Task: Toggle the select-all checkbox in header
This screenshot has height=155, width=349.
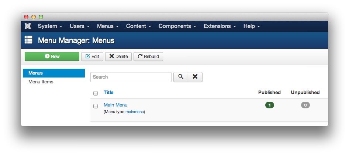Action: [96, 93]
